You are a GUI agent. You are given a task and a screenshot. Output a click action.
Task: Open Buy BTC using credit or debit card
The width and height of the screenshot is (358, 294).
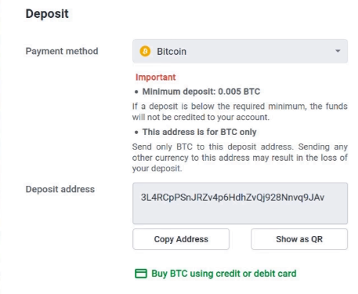pyautogui.click(x=224, y=274)
